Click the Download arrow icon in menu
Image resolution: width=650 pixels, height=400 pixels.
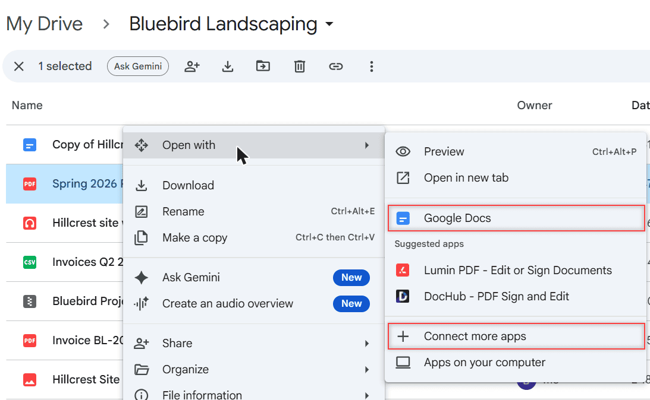pyautogui.click(x=142, y=185)
